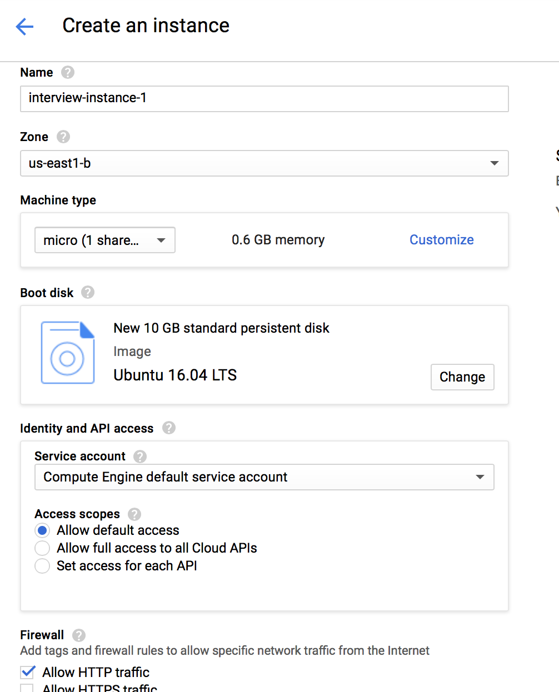Uncheck Allow HTTP traffic checkbox
The height and width of the screenshot is (692, 559).
click(x=28, y=673)
